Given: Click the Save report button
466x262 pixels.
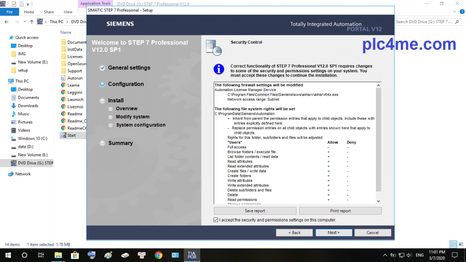Looking at the screenshot, I should click(x=255, y=211).
